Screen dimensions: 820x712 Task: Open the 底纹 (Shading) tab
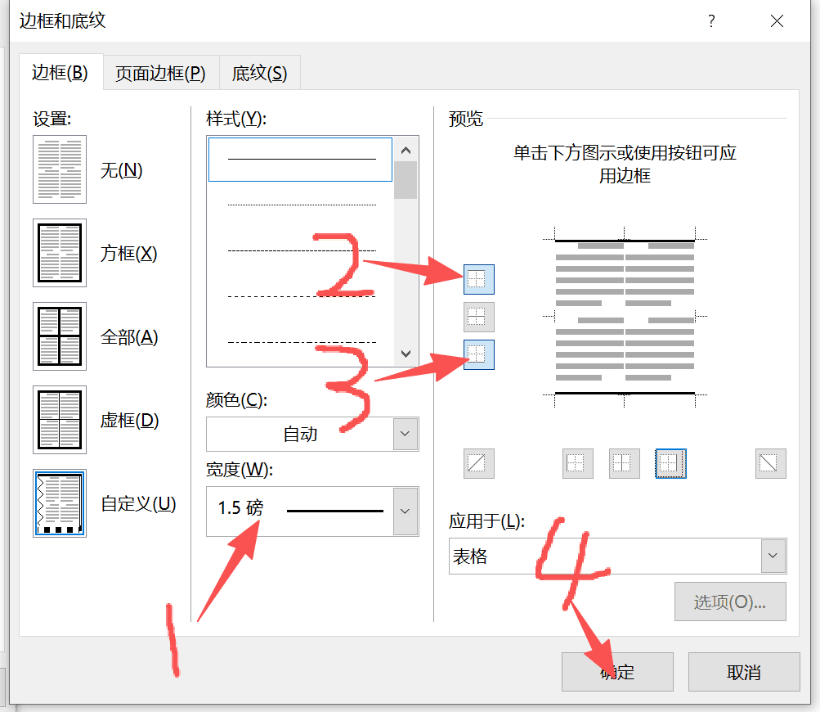click(259, 73)
